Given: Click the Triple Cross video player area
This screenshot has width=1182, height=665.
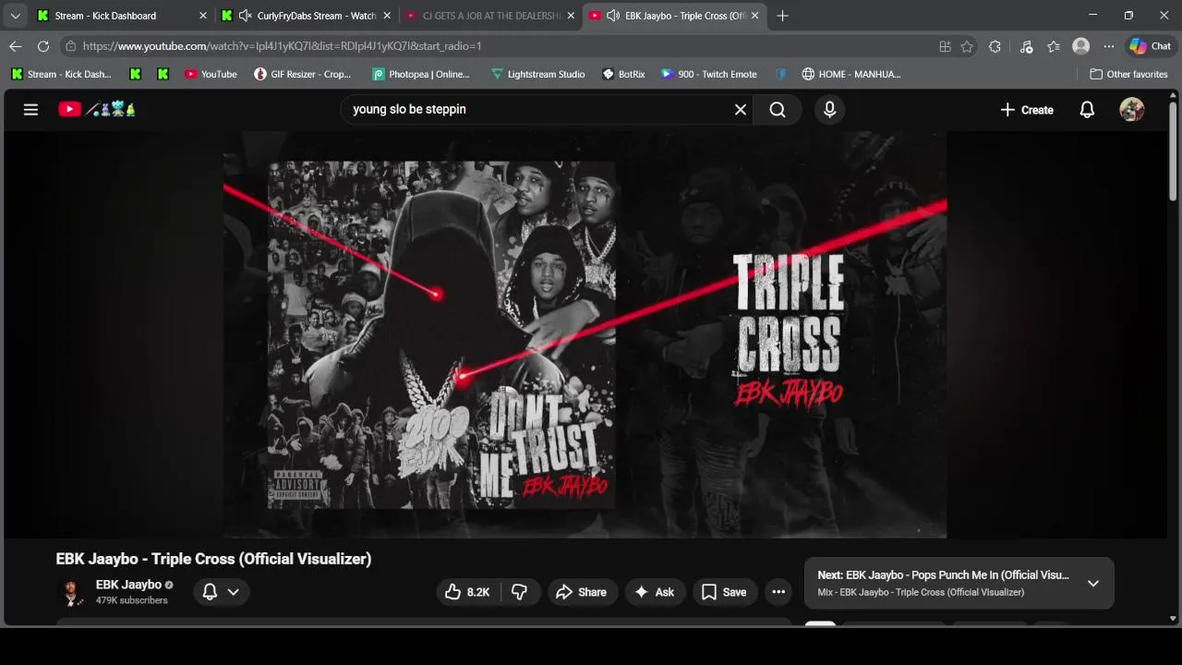Looking at the screenshot, I should [585, 334].
